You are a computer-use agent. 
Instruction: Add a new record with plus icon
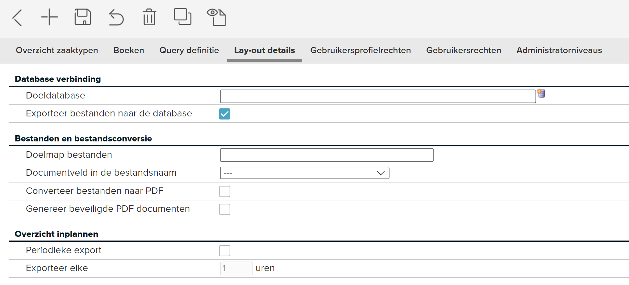(x=49, y=17)
